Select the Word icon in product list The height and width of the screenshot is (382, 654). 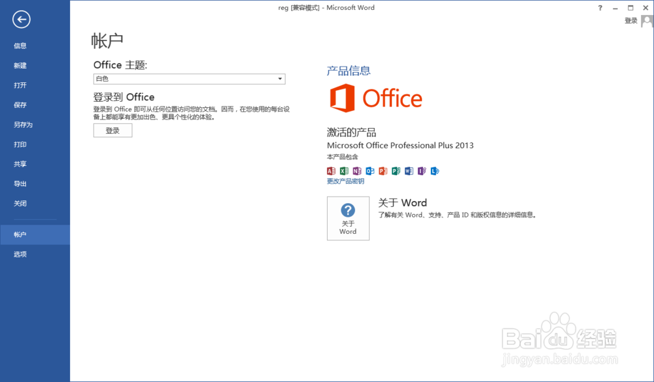(408, 170)
